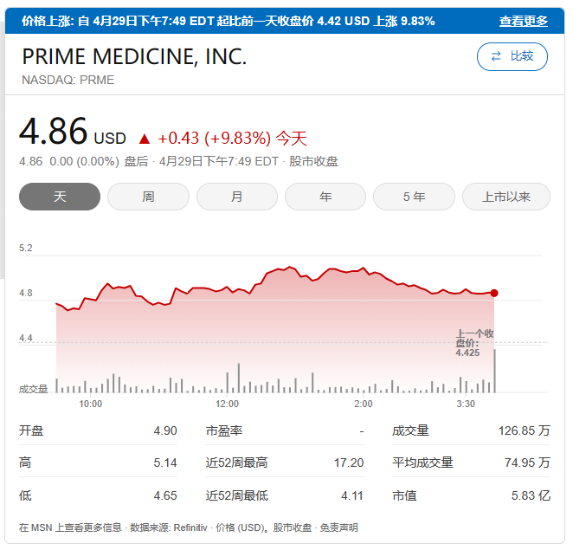This screenshot has width=573, height=550.
Task: Click the 近52周最高 17.20 value
Action: point(348,463)
